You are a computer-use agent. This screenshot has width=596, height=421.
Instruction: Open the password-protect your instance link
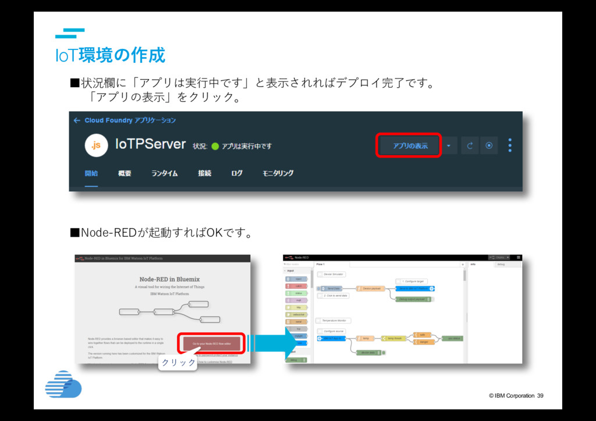[218, 355]
